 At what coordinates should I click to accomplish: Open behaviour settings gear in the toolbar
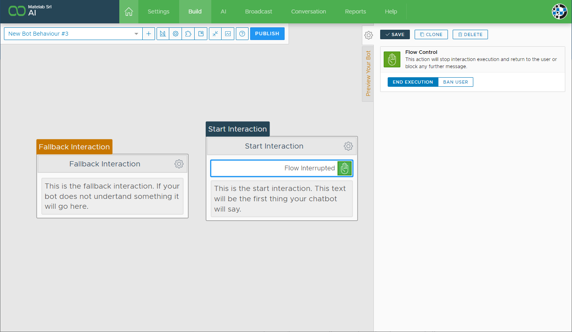(175, 34)
